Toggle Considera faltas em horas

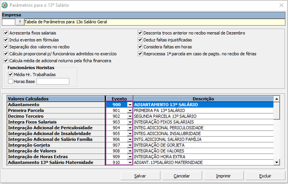pos(140,47)
